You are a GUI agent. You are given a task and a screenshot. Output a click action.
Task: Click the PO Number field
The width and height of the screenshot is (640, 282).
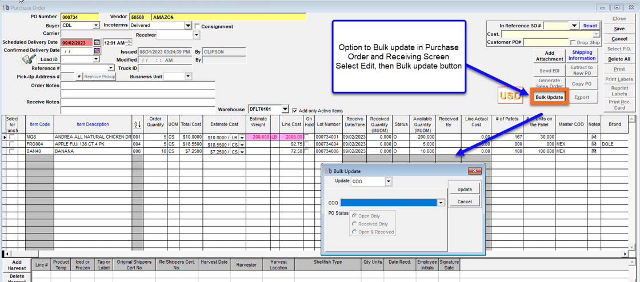click(x=79, y=17)
